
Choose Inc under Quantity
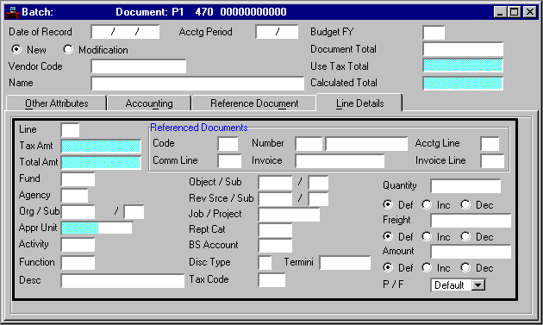click(x=427, y=205)
